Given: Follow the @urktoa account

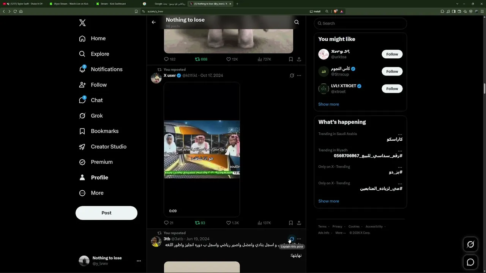Looking at the screenshot, I should [392, 54].
